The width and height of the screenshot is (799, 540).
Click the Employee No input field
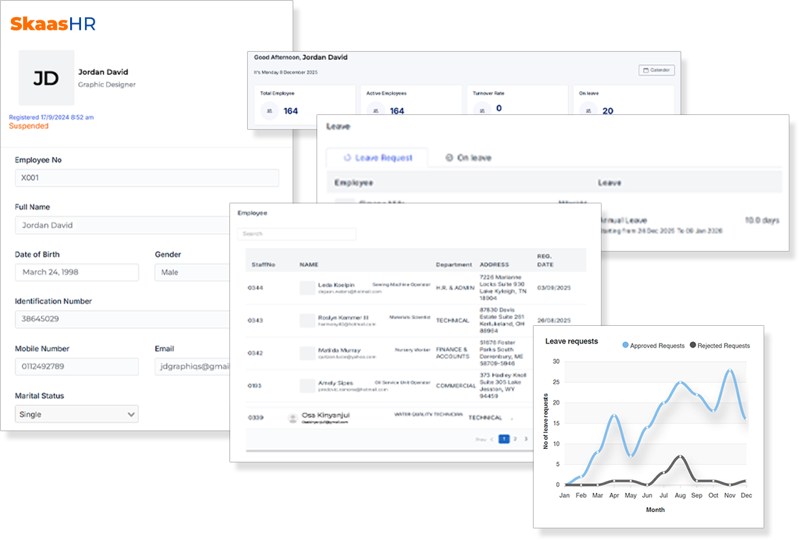coord(147,178)
